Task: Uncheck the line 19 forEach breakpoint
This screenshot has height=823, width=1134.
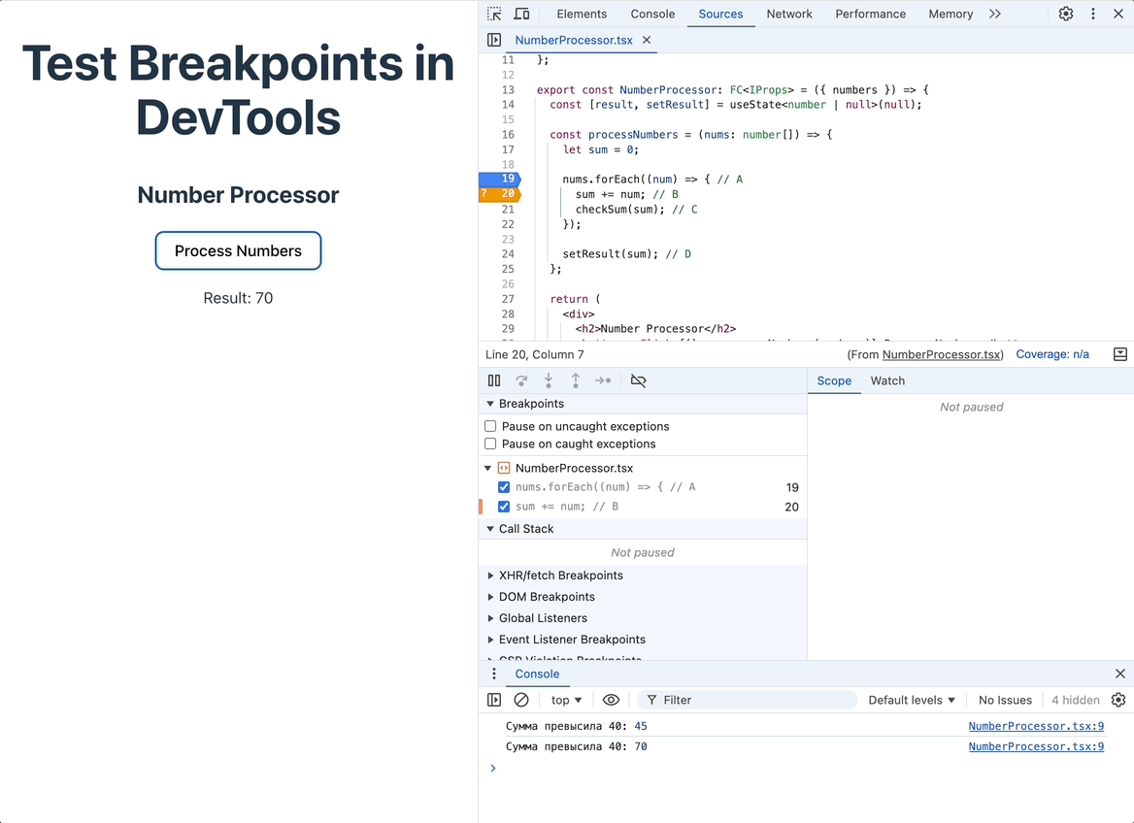Action: tap(504, 487)
